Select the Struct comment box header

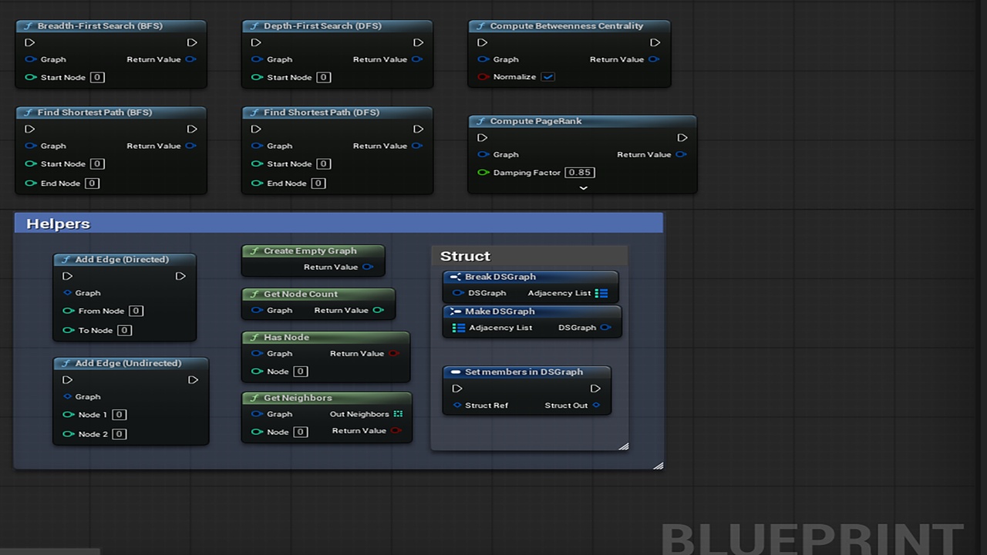coord(529,256)
